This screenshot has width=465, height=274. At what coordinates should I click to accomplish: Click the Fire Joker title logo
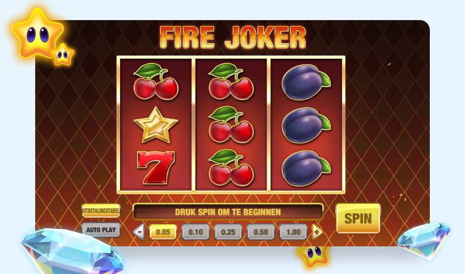(233, 37)
